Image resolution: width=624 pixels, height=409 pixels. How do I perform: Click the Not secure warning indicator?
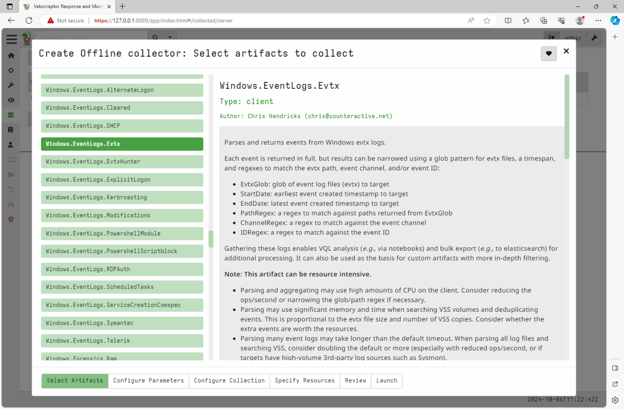click(x=66, y=21)
